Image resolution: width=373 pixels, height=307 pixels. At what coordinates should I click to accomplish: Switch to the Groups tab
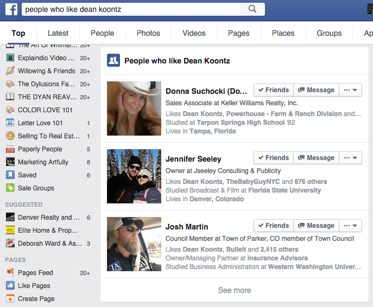(x=329, y=33)
